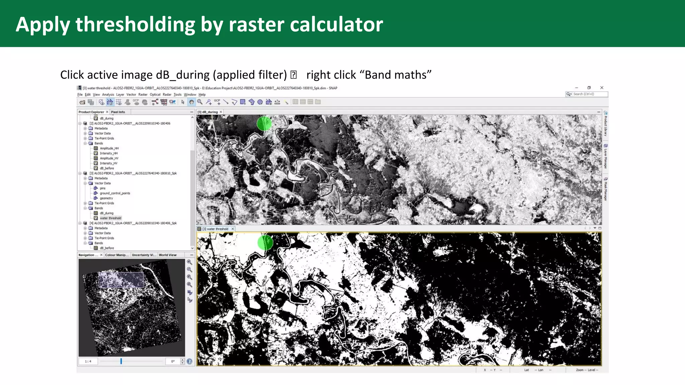Open the Vector menu

point(131,95)
